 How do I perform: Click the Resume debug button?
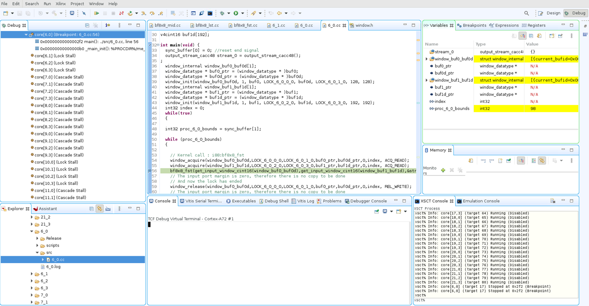(x=96, y=13)
